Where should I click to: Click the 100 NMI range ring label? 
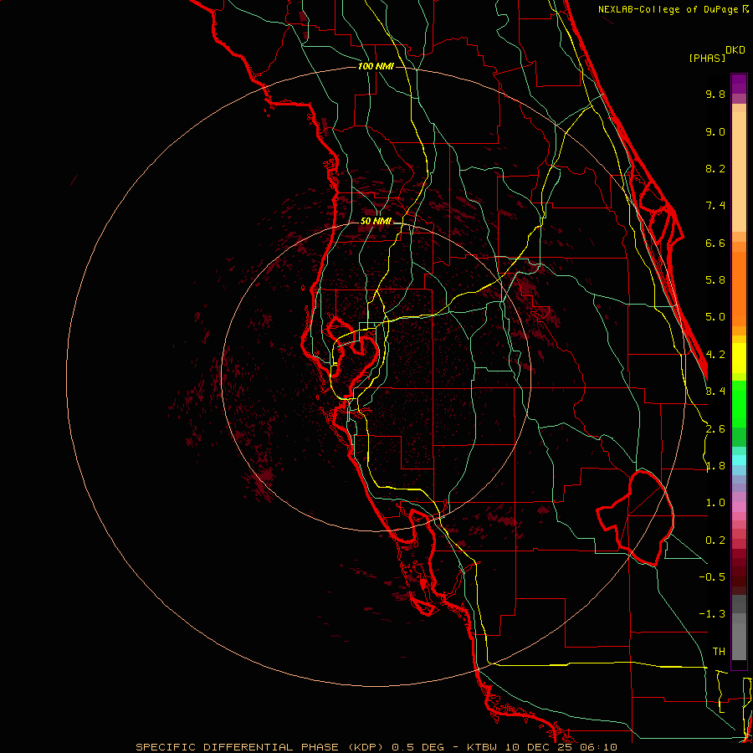tap(376, 66)
